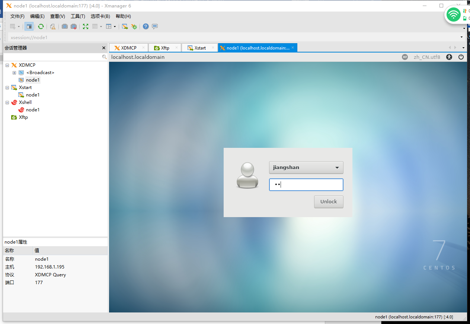Close the Xftp tab
This screenshot has height=324, width=470.
[177, 48]
